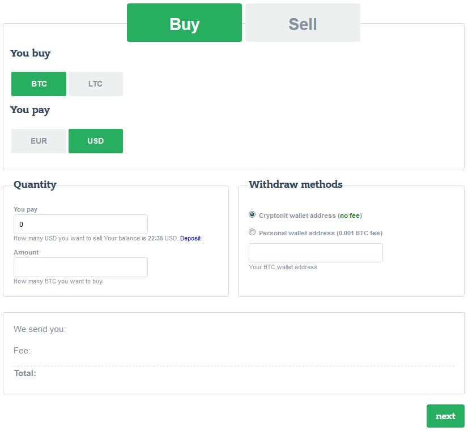Choose LTC as currency to buy
This screenshot has height=431, width=468.
coord(96,84)
